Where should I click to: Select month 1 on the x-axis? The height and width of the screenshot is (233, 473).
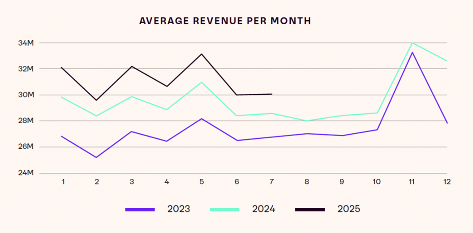click(x=63, y=182)
